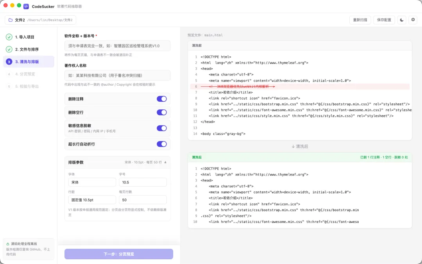Open the 行距 固定值 10.5pt field

click(92, 200)
